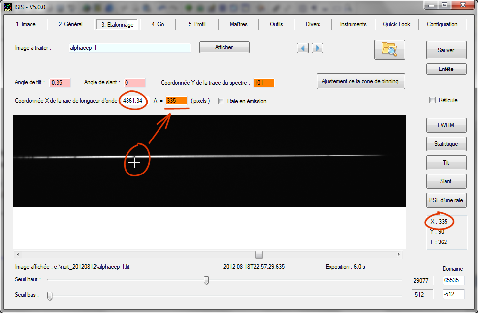Viewport: 478px width, 313px height.
Task: Click the Exposition : 6.0 s text
Action: point(346,267)
